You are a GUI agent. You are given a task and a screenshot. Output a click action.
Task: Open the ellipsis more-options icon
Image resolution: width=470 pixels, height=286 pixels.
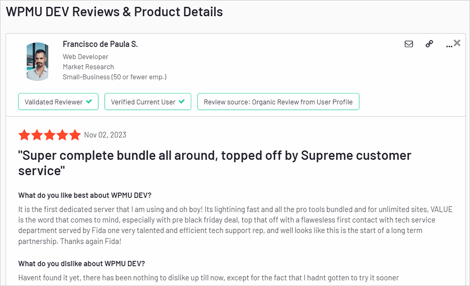(x=448, y=45)
